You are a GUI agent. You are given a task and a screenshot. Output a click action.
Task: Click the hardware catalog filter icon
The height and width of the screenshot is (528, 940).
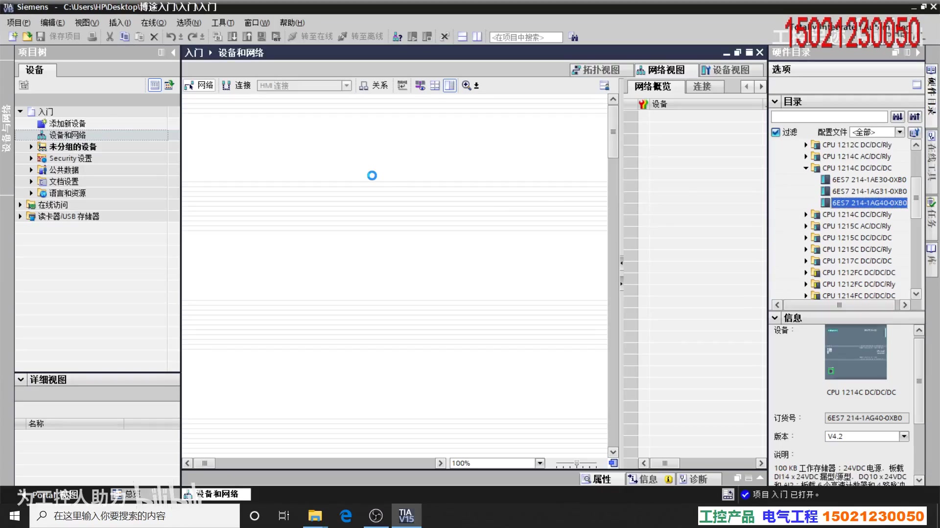point(916,132)
